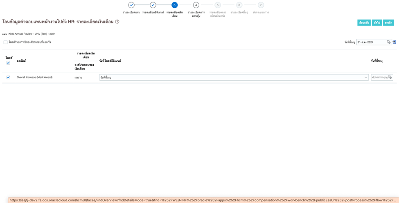Click the 31-ส.ค.-2024 date input field

click(x=371, y=42)
